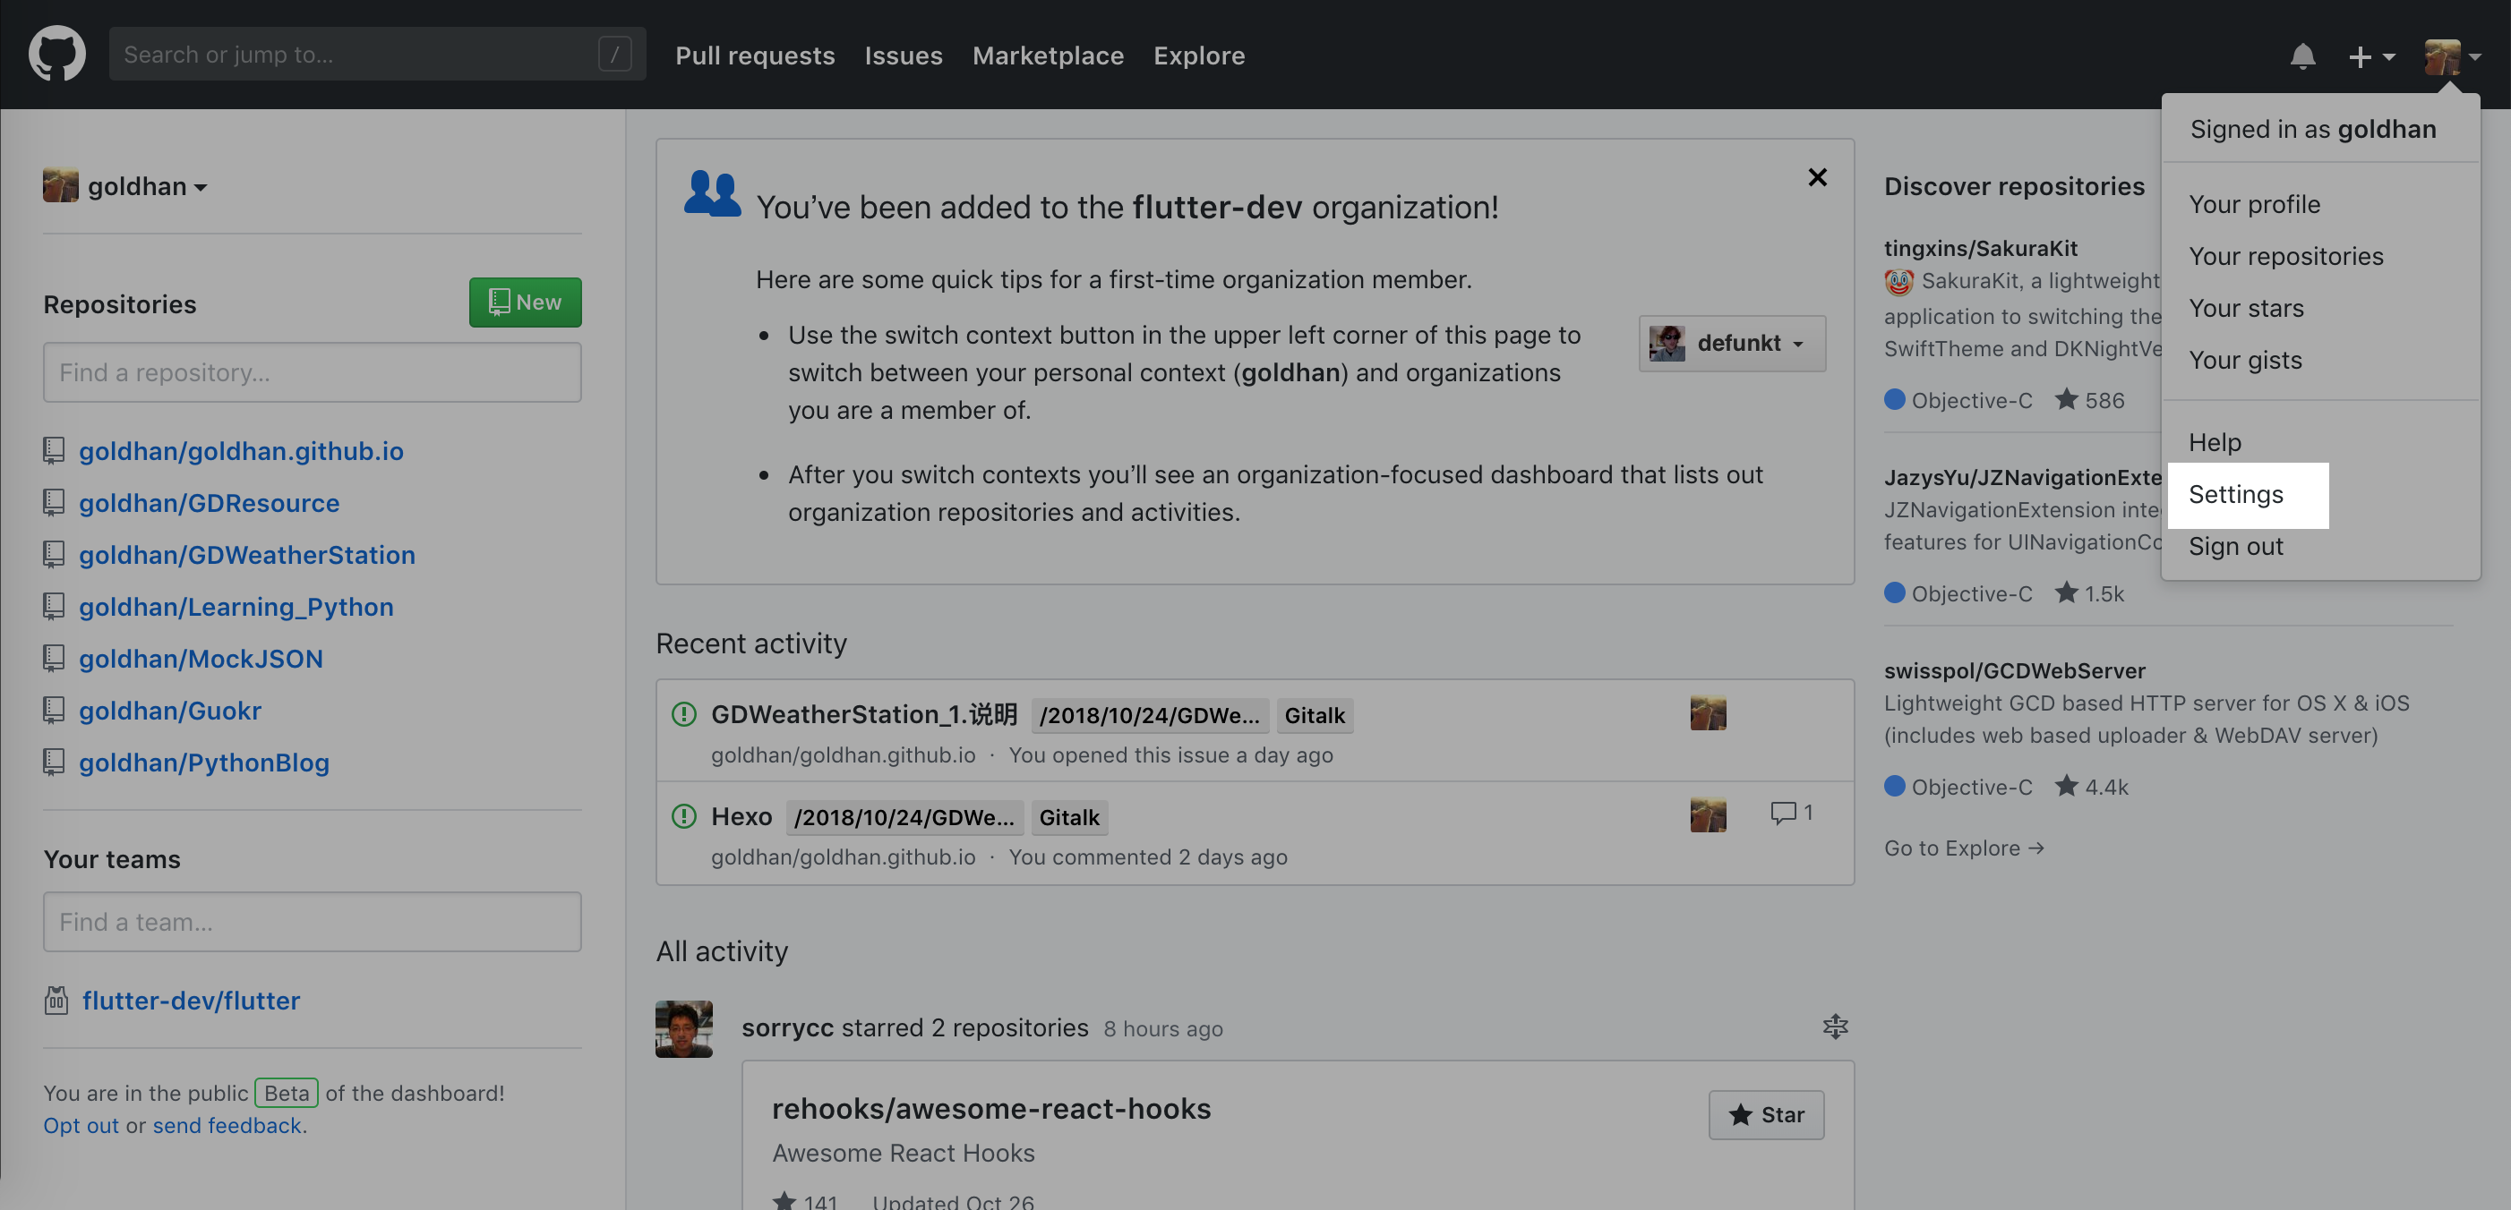Click avatar on the Hexo issue row
This screenshot has height=1210, width=2511.
click(x=1708, y=814)
